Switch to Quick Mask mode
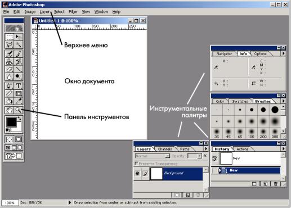 tap(19, 139)
